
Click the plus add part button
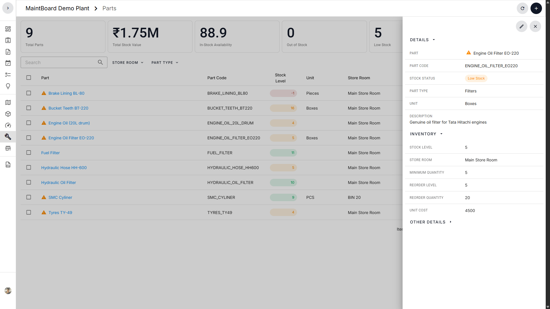click(x=536, y=8)
